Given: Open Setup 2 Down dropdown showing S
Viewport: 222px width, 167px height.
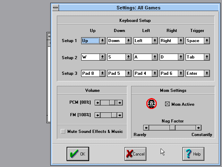Looking at the screenshot, I should pyautogui.click(x=128, y=57).
